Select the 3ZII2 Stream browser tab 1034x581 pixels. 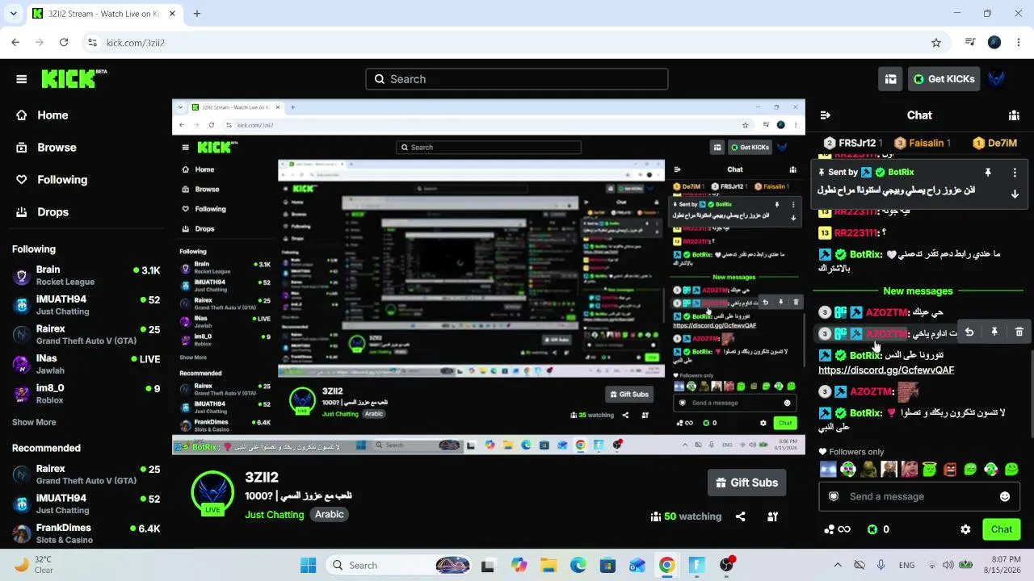pos(103,14)
